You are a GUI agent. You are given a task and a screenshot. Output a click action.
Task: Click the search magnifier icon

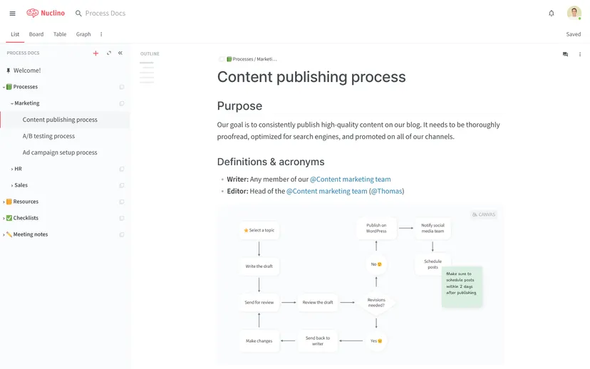coord(78,14)
